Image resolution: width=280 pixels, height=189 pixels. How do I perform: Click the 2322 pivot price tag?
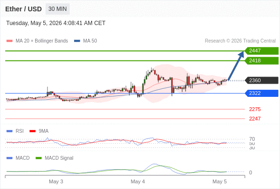(261, 93)
